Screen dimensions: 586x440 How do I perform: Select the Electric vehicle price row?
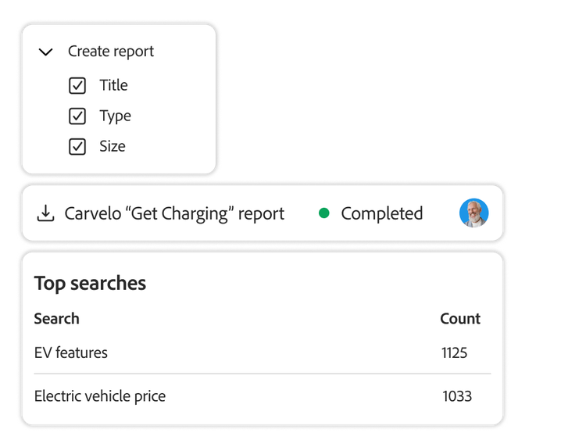(x=100, y=396)
